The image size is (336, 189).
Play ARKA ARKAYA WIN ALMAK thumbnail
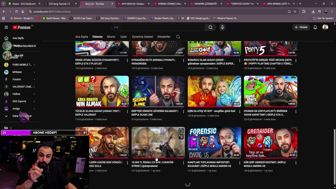(x=102, y=91)
